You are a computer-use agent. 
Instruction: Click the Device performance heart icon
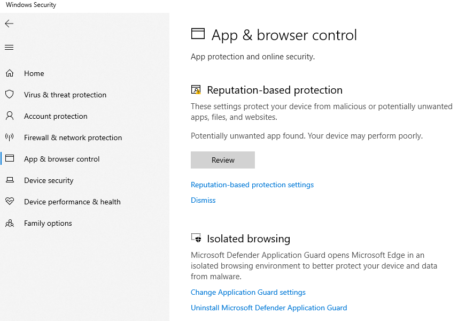[x=10, y=201]
